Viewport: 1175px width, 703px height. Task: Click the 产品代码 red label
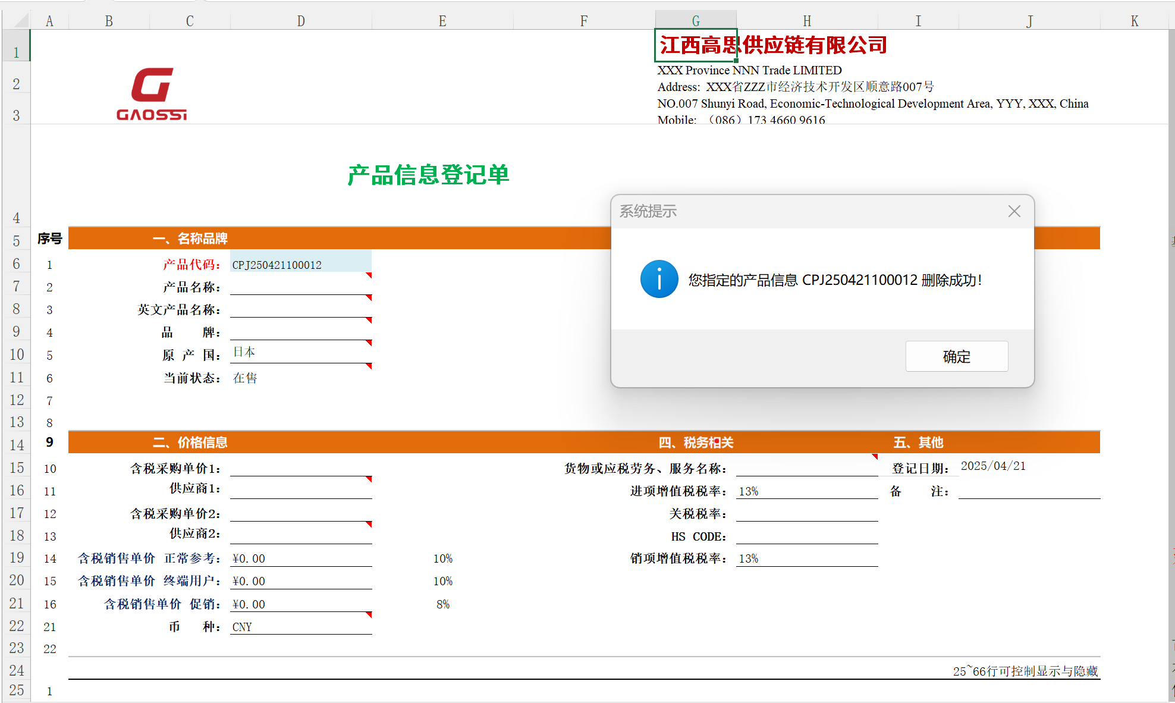[191, 265]
